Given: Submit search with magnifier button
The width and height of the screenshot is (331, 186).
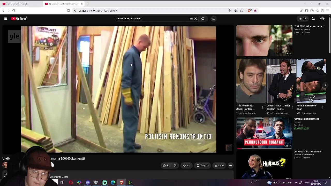Looking at the screenshot, I should click(203, 19).
